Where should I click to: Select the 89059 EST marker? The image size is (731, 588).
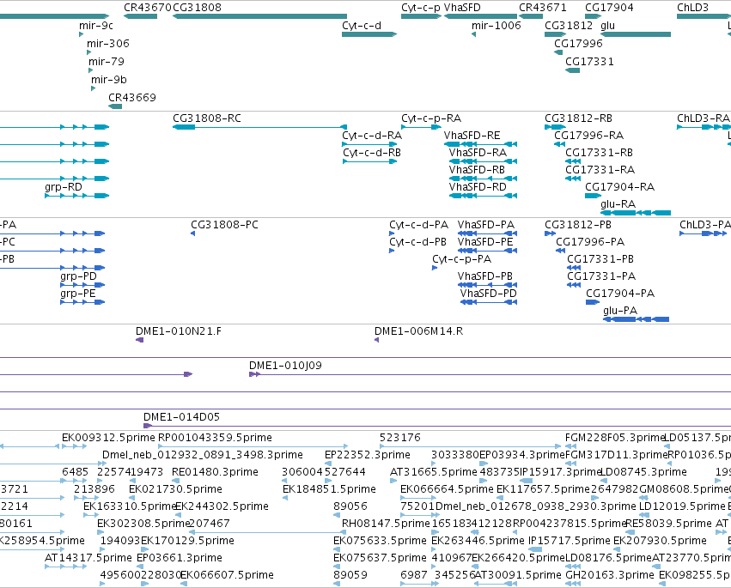tap(336, 584)
